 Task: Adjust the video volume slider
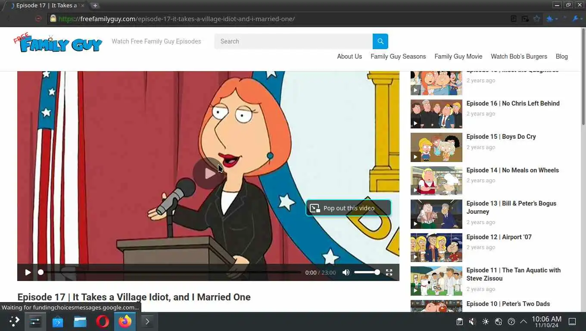(x=367, y=272)
